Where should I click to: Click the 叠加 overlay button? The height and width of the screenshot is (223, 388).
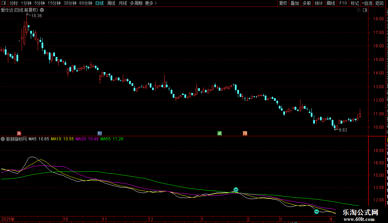click(x=295, y=3)
